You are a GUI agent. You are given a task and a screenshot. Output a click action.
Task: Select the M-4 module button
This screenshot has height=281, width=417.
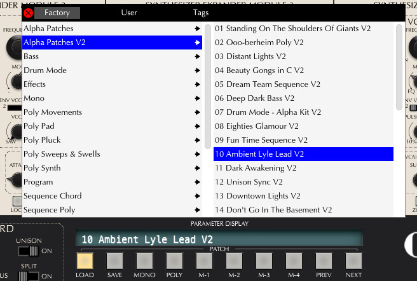294,261
